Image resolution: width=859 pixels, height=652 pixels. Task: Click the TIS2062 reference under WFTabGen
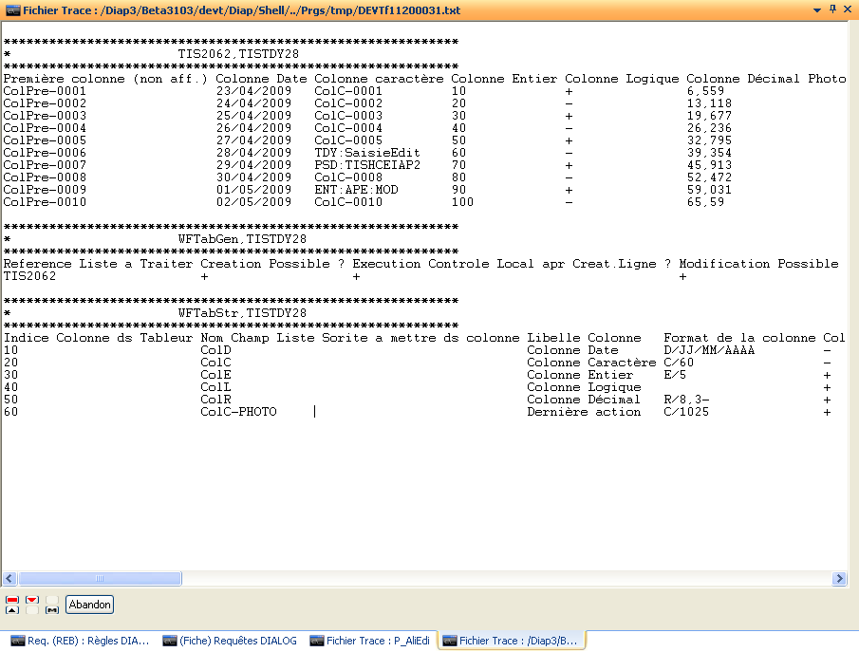tap(29, 276)
